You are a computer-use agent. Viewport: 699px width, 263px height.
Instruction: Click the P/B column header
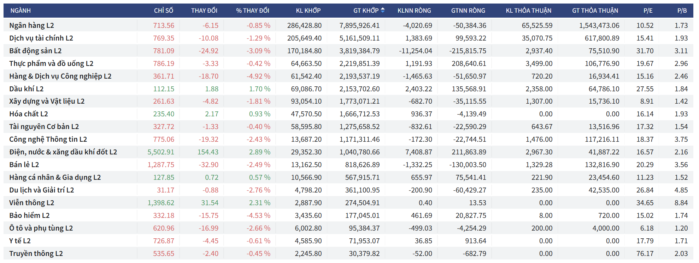click(682, 11)
